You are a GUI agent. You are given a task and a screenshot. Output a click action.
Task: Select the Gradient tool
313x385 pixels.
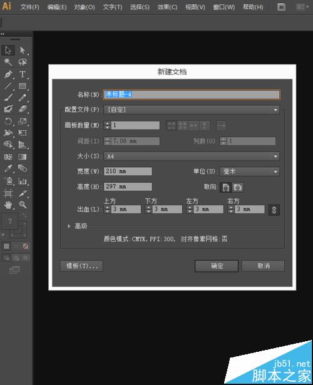coord(23,157)
